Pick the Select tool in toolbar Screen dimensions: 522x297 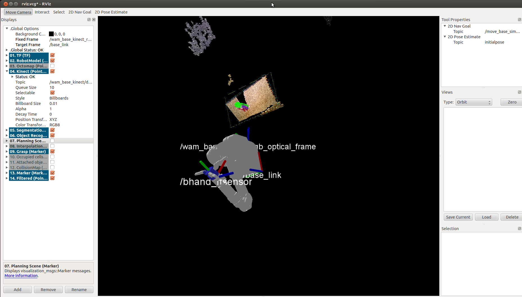click(59, 12)
